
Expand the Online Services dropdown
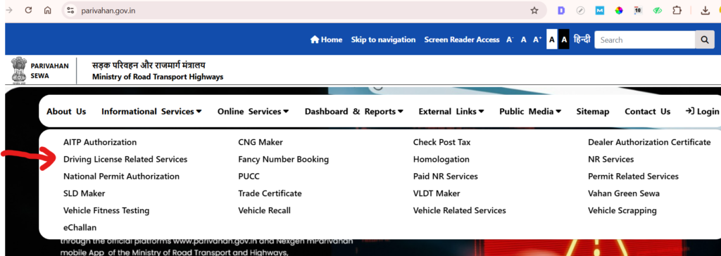tap(253, 111)
